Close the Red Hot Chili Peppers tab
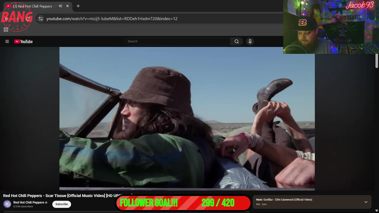Screen dimensions: 379x213 tap(68, 6)
